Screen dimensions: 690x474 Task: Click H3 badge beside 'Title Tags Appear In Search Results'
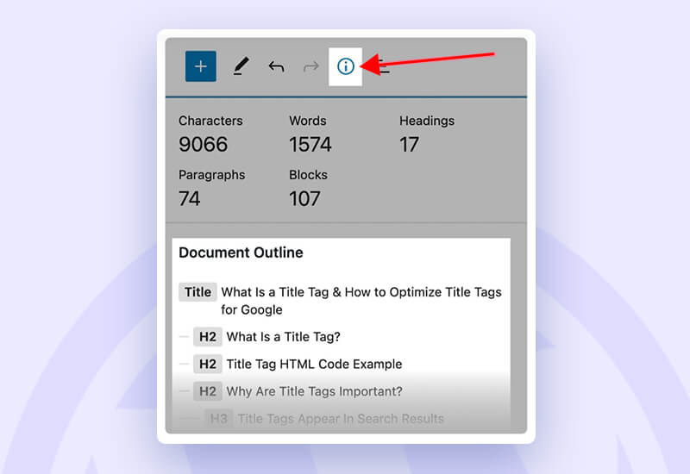[219, 419]
